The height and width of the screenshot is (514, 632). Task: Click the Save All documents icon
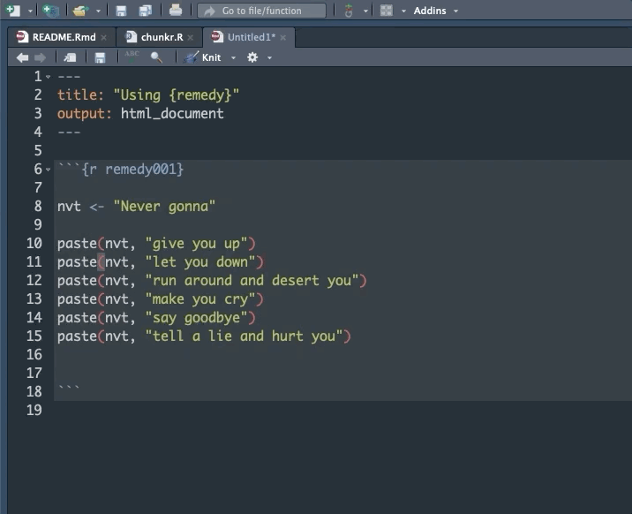coord(145,11)
